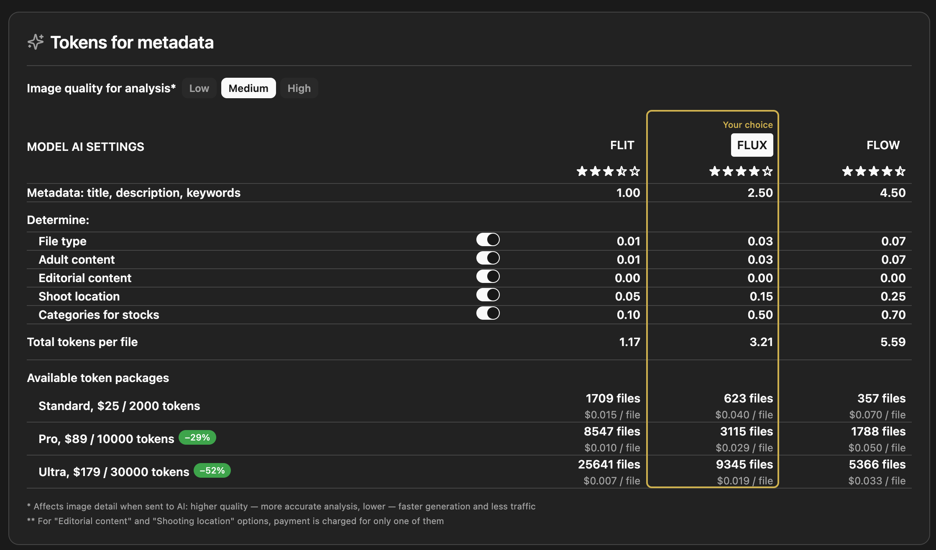Switch image quality to High
The image size is (936, 550).
[299, 88]
